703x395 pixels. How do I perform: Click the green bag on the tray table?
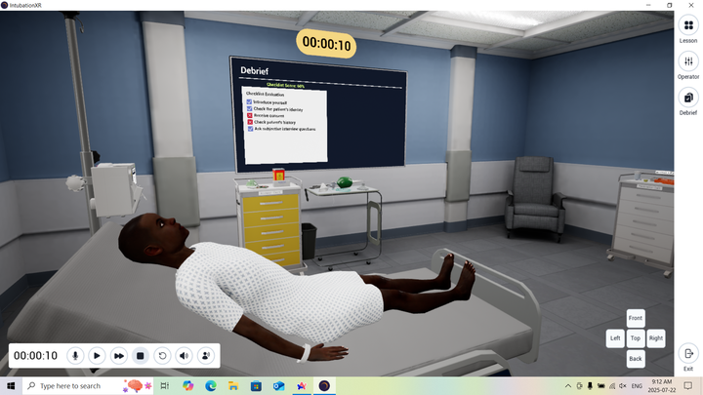tap(345, 181)
